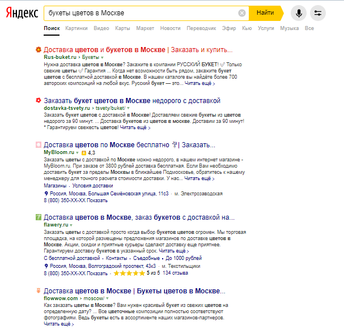Open result 'Доставка цветов в Москве, заказ букетов'
Viewport: 344px width, 329px height.
pyautogui.click(x=139, y=217)
